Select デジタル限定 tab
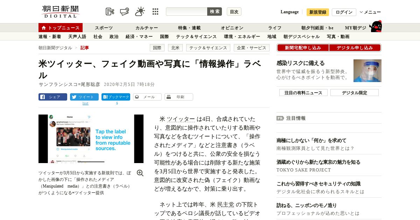 click(355, 93)
